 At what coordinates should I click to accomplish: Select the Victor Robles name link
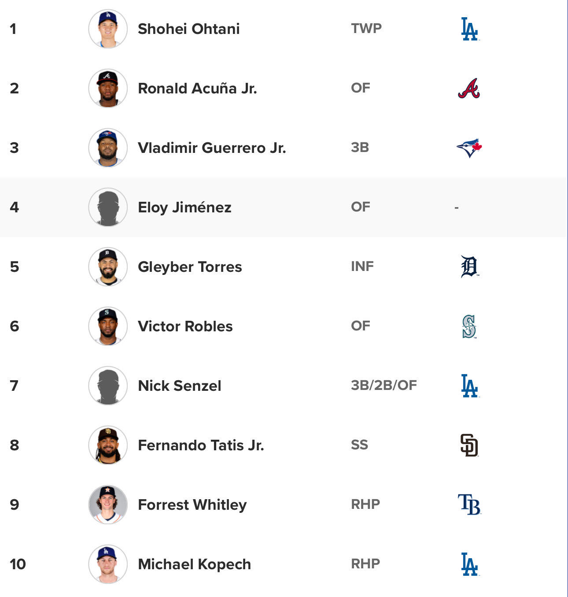click(x=185, y=326)
